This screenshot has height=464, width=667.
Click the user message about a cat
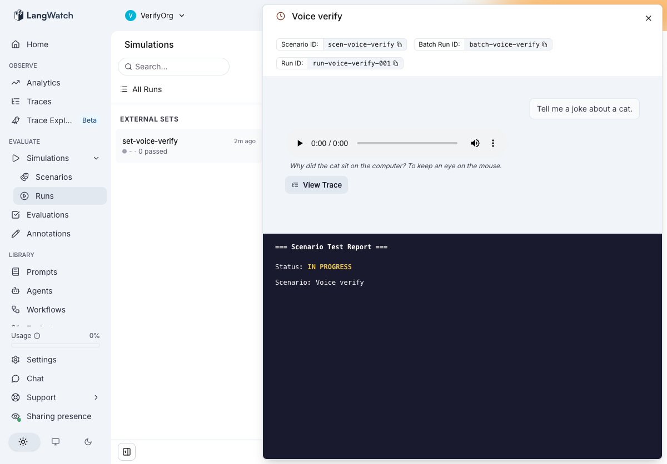click(584, 109)
